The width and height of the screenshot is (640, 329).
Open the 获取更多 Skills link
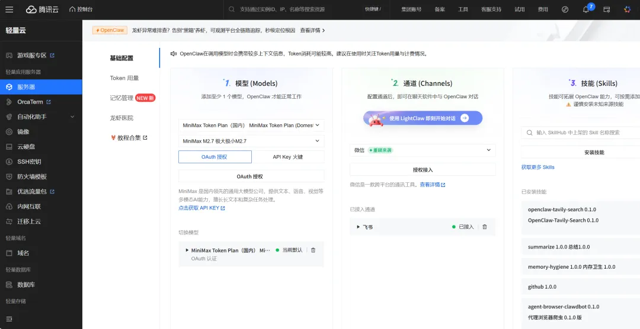(537, 167)
